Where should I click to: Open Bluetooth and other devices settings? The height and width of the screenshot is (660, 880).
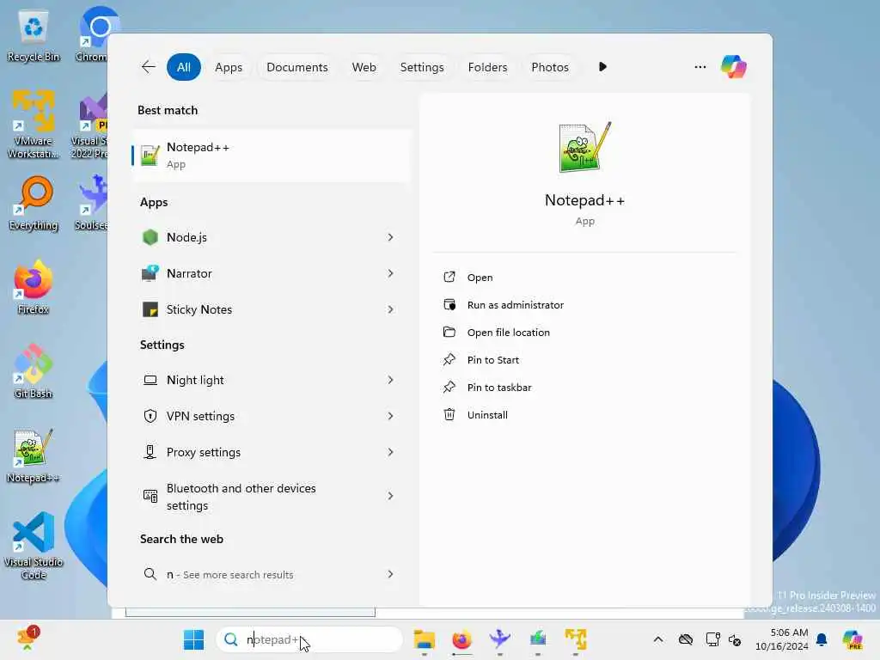(271, 496)
